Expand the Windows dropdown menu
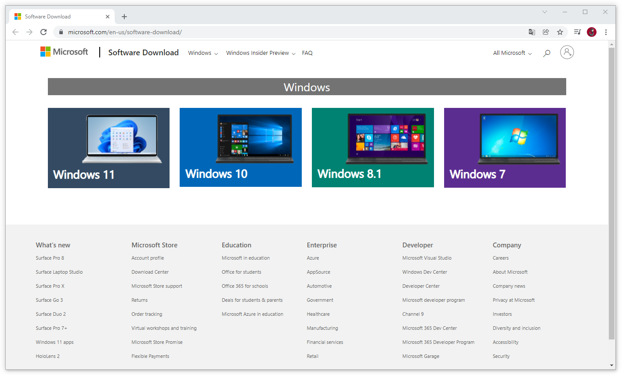622x375 pixels. [x=203, y=53]
